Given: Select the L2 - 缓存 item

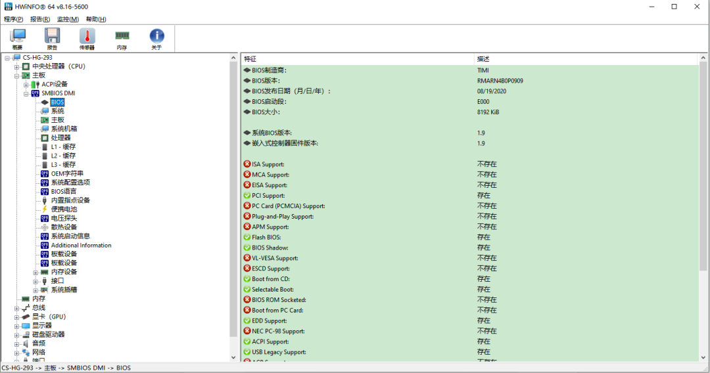Looking at the screenshot, I should click(63, 156).
